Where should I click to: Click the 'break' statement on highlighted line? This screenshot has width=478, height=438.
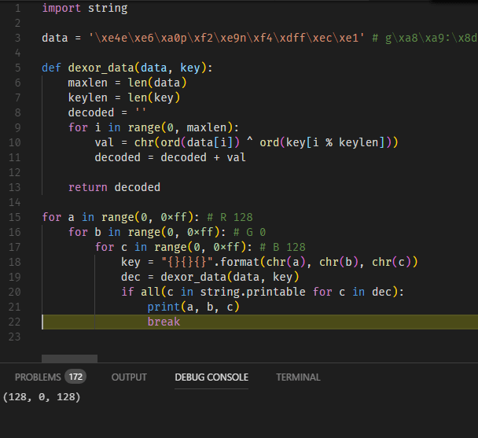(x=164, y=322)
